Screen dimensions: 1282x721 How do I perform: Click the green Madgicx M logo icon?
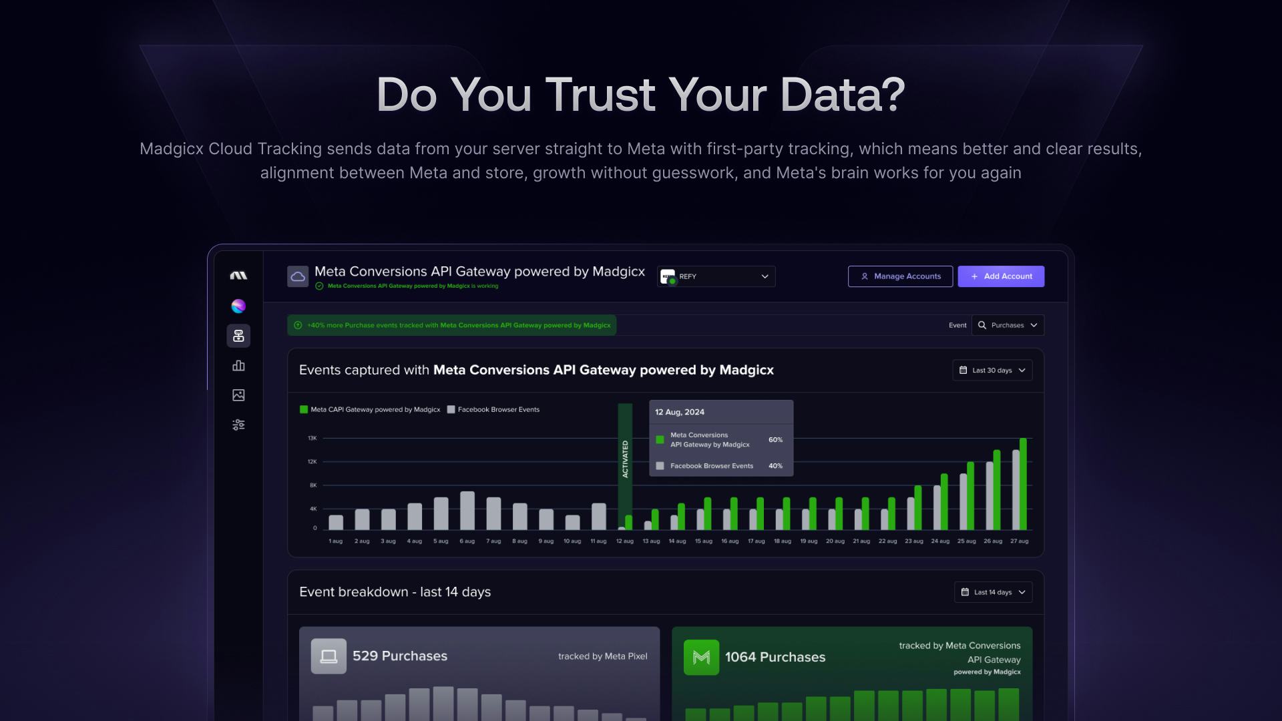pos(701,658)
